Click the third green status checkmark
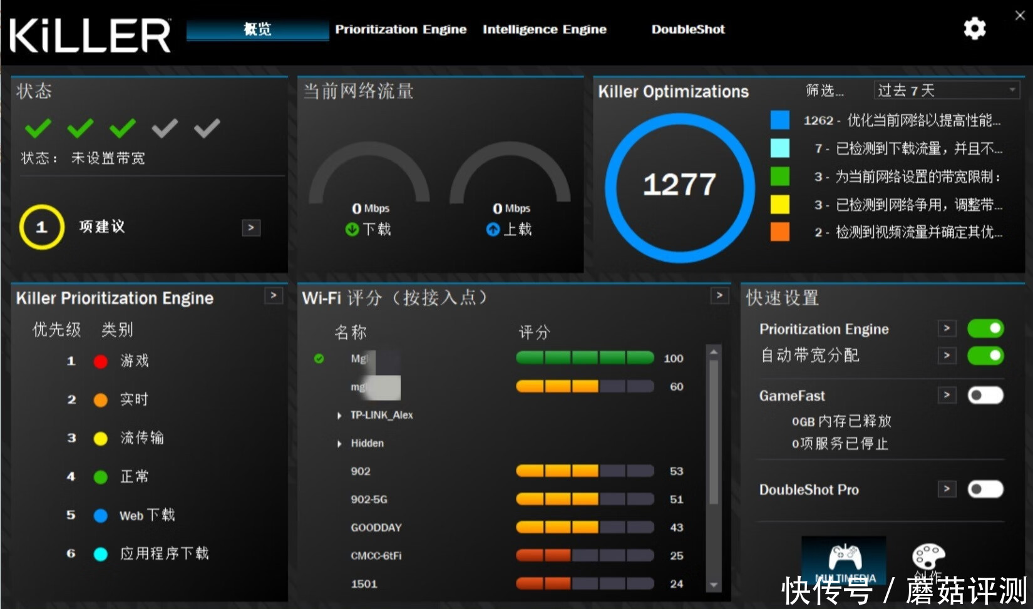This screenshot has height=609, width=1033. (123, 128)
